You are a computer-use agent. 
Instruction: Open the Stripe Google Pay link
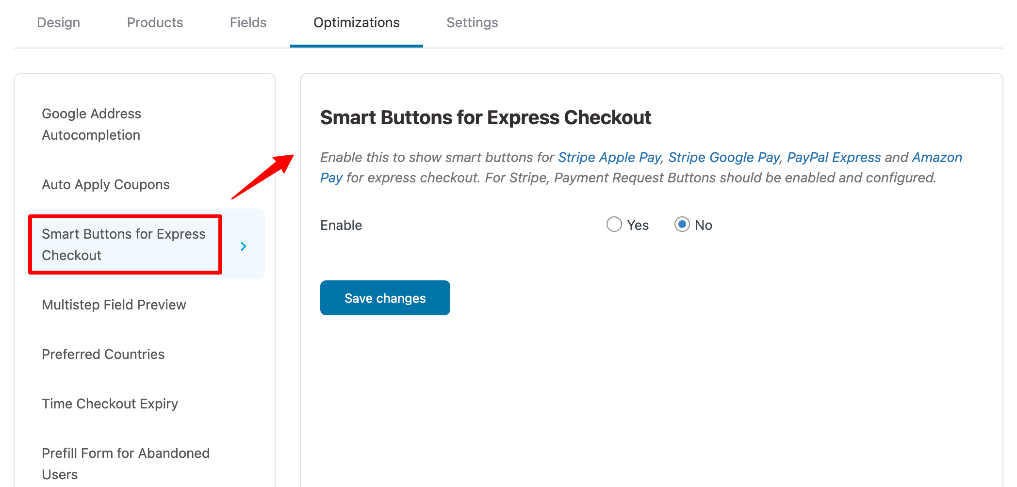pos(723,157)
